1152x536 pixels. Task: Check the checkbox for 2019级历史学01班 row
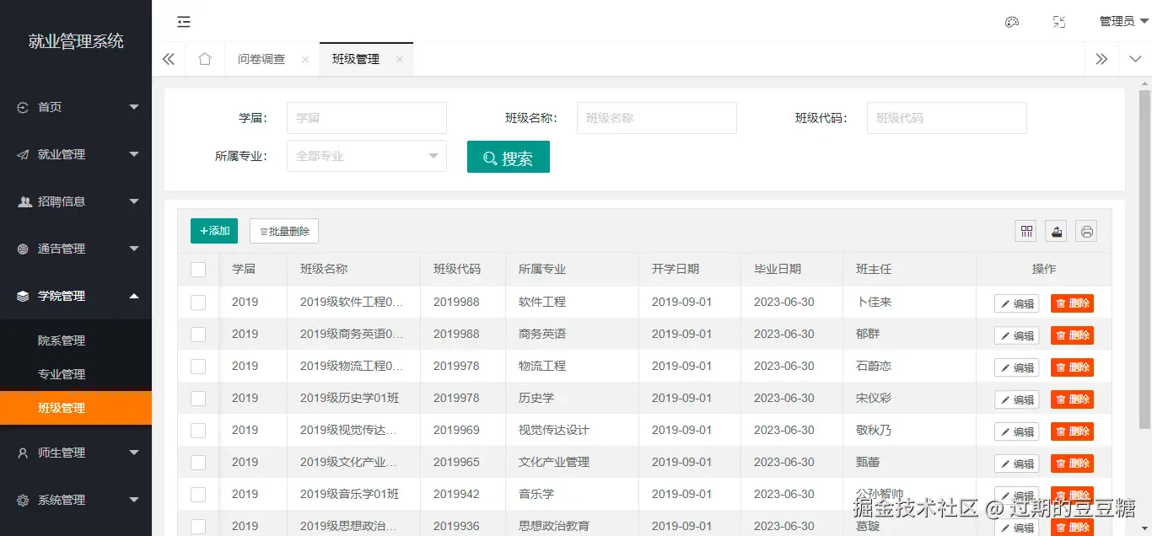tap(198, 398)
